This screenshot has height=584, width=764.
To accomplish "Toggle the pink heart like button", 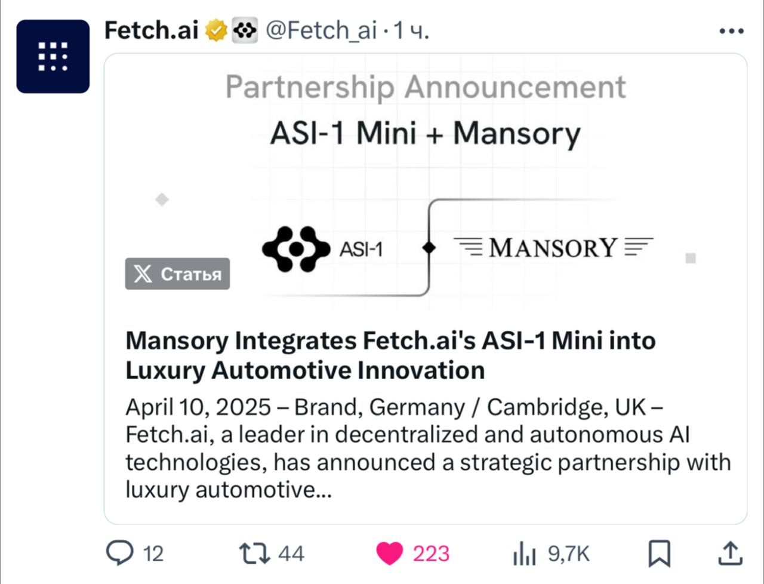I will point(389,554).
